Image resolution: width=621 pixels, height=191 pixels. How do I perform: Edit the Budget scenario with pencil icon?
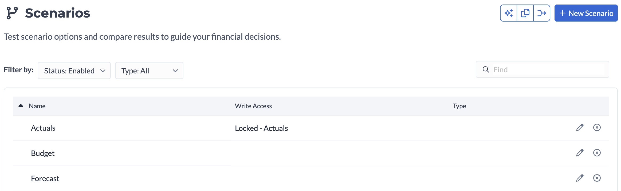click(x=580, y=153)
